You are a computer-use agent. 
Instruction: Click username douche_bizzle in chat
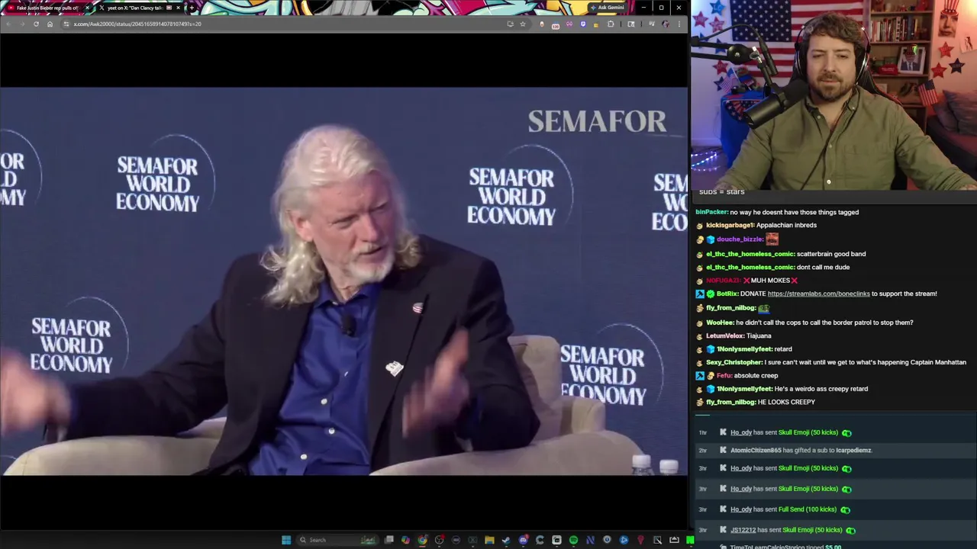pyautogui.click(x=740, y=239)
